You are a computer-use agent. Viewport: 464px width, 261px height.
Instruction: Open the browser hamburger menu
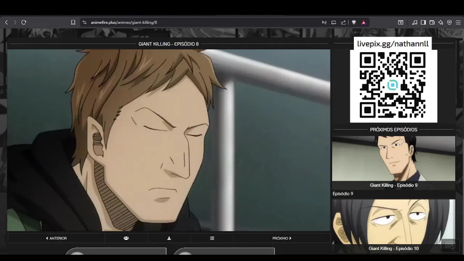tap(458, 22)
